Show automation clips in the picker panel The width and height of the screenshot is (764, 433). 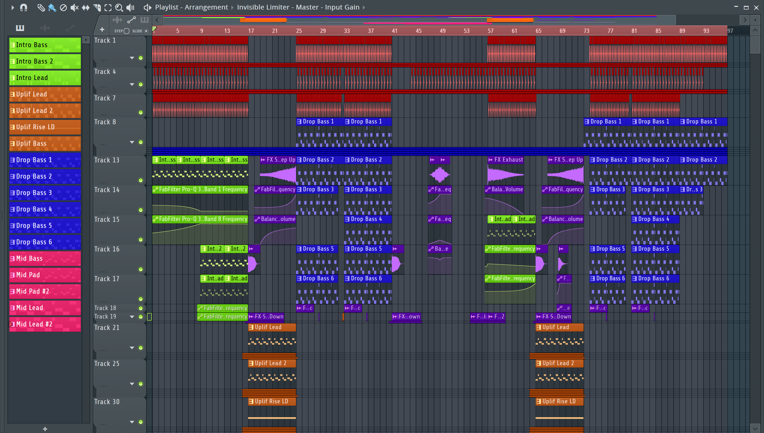point(70,28)
